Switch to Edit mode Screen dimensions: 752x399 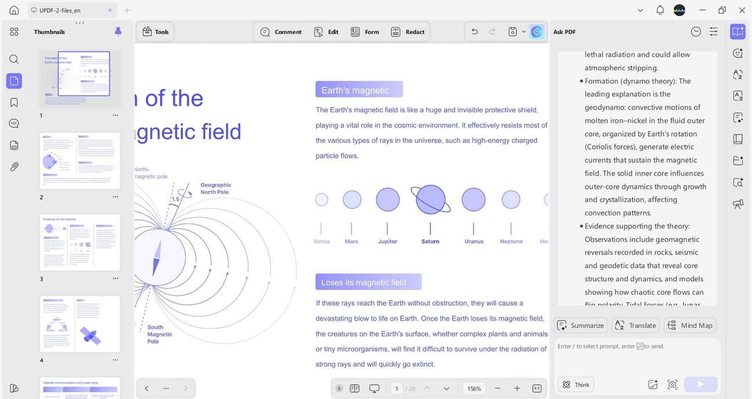tap(326, 32)
